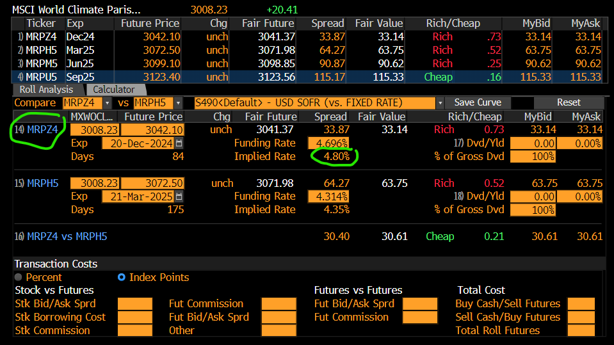Select the highlighted MRPU5 Sep25 row
Screen dimensions: 614x345
coord(309,77)
